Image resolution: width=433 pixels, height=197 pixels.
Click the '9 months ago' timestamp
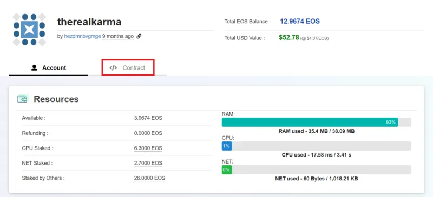118,36
